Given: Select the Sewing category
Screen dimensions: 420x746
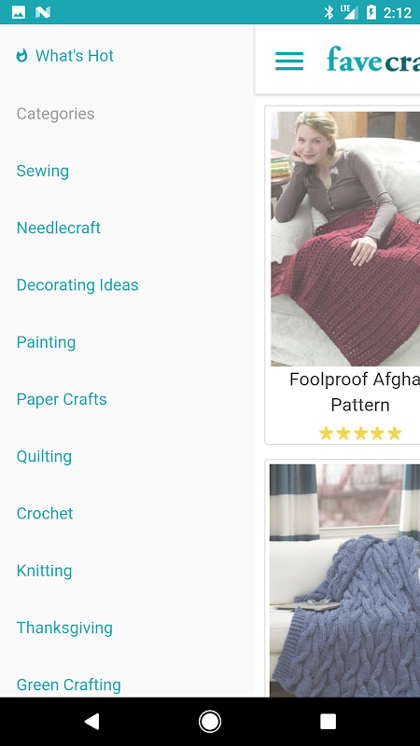Looking at the screenshot, I should point(42,171).
